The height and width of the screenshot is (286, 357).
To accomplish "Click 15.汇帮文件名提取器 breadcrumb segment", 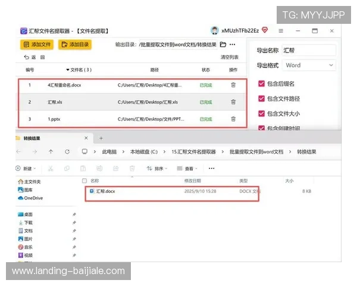I will (193, 152).
